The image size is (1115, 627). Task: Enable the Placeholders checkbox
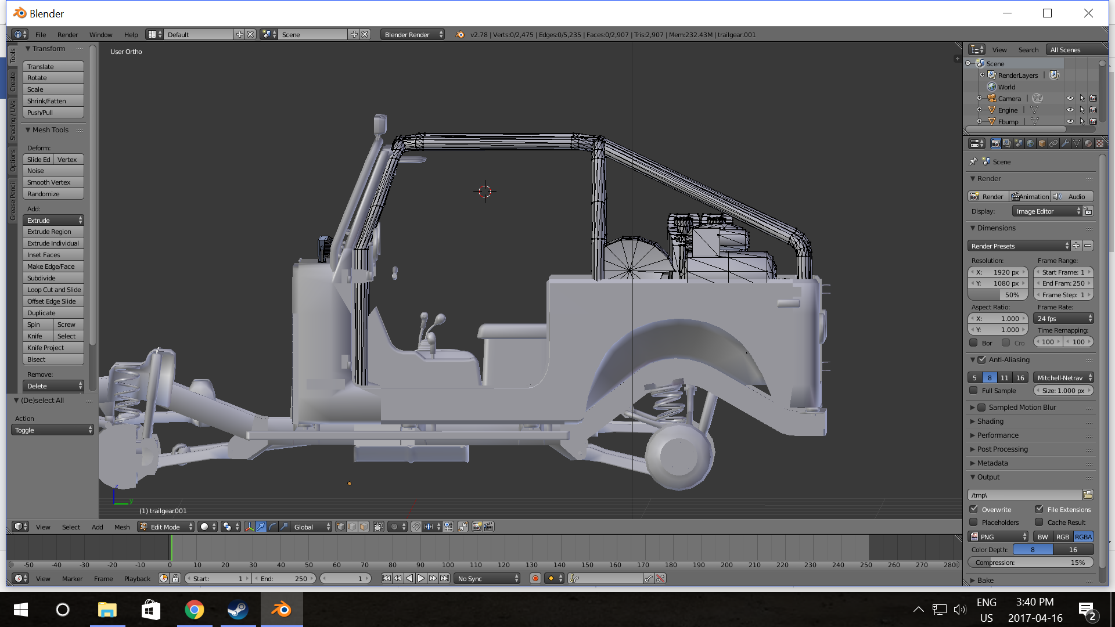(974, 522)
